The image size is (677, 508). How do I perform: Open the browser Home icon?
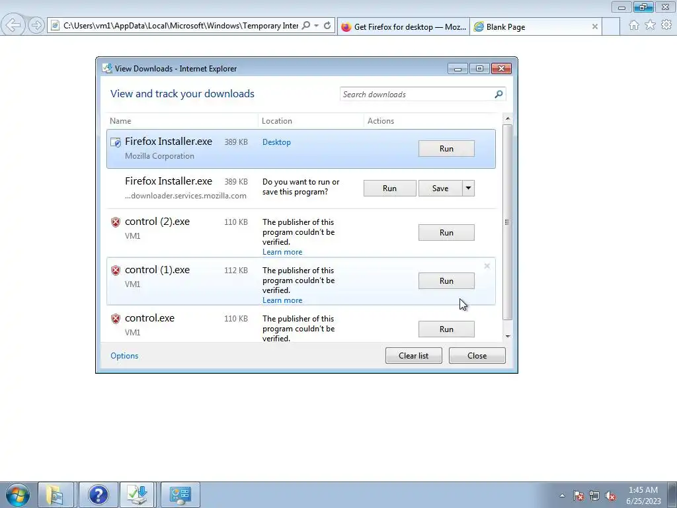point(634,26)
